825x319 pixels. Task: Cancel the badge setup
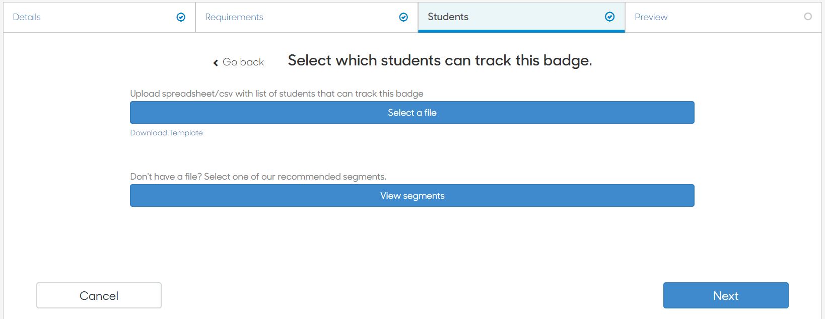point(99,295)
